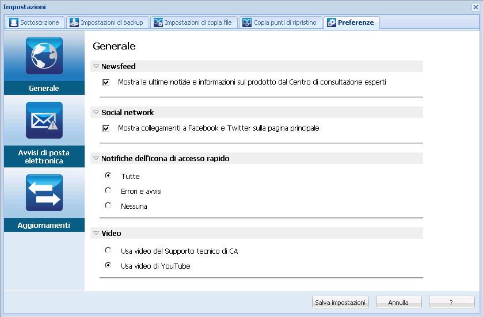Choose Nessuna for notification setting
The height and width of the screenshot is (317, 483).
(x=108, y=205)
